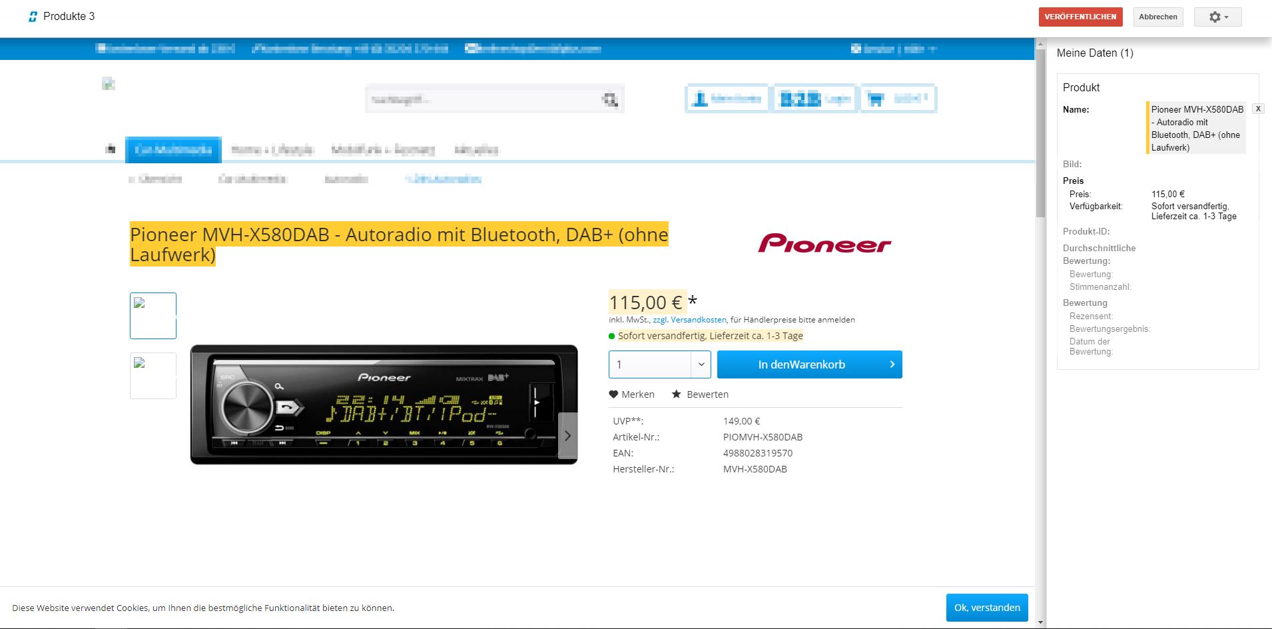Open the gear settings dropdown

click(1217, 17)
